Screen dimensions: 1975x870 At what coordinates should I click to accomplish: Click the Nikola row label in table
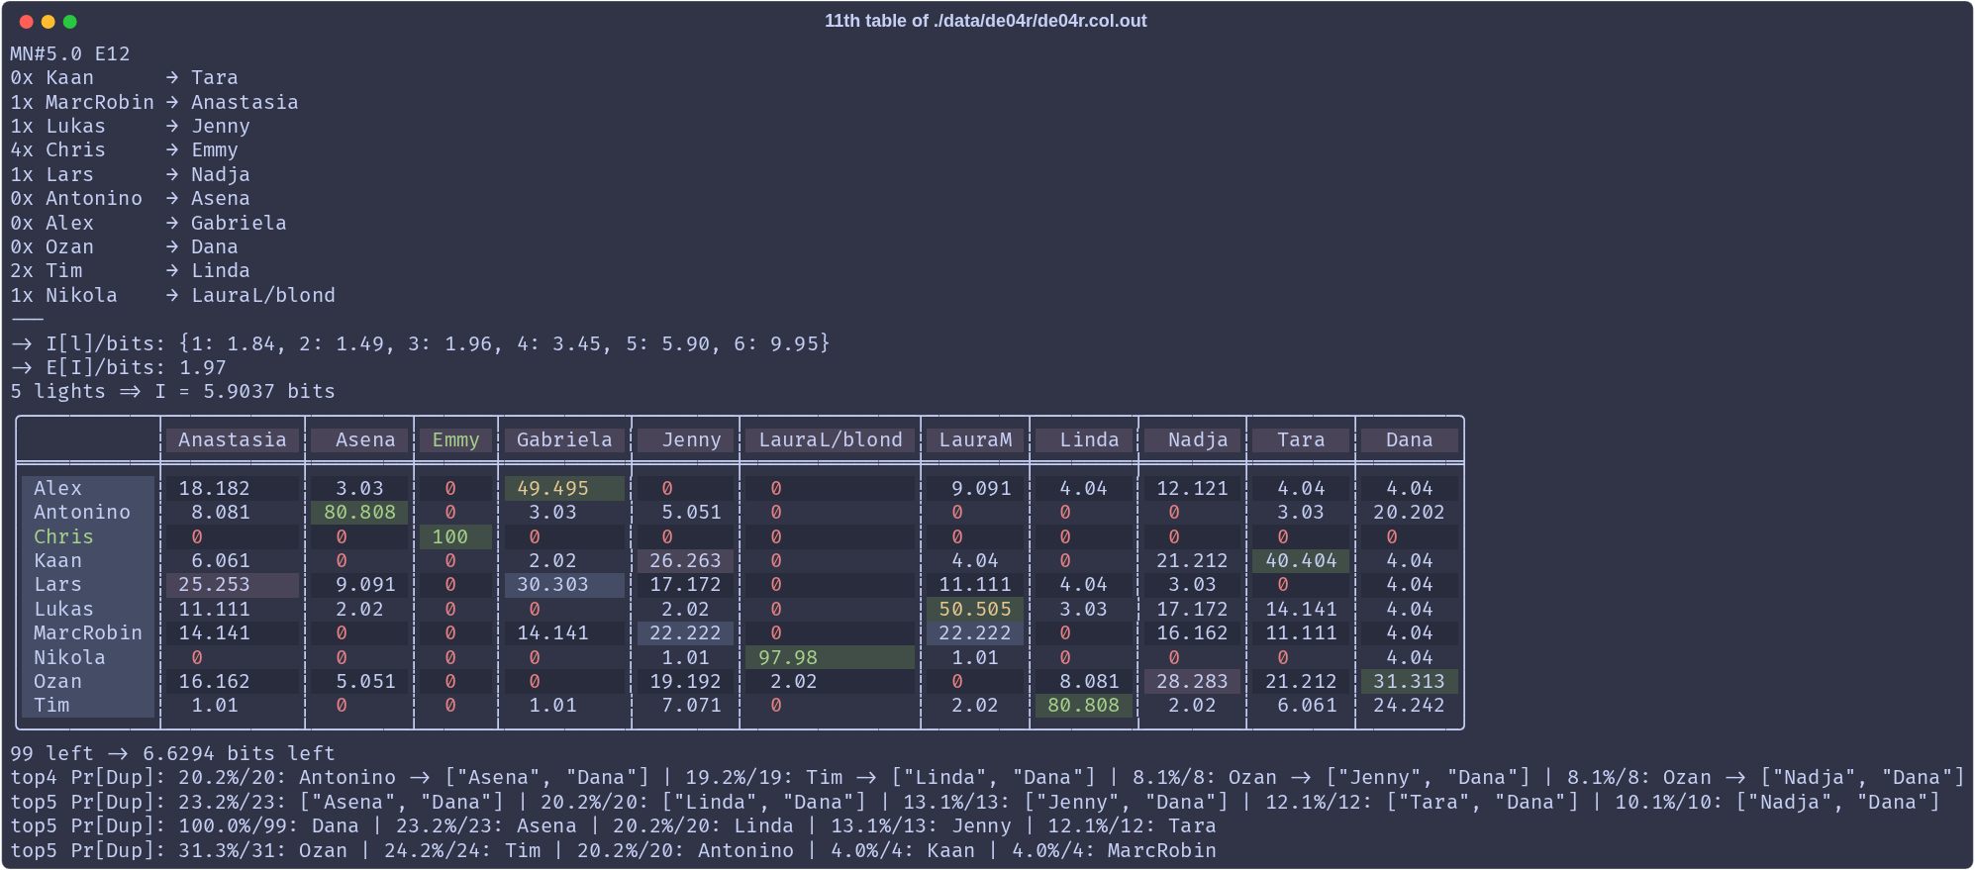69,657
